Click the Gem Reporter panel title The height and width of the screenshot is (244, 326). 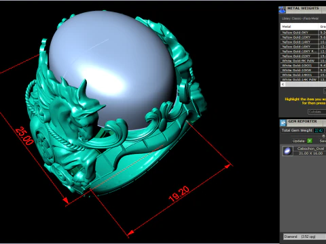click(302, 121)
